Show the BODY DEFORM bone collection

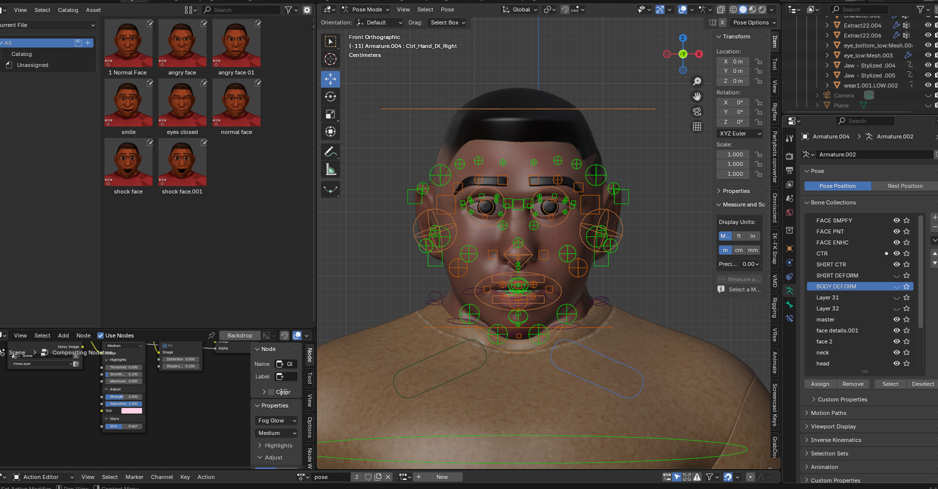[896, 286]
